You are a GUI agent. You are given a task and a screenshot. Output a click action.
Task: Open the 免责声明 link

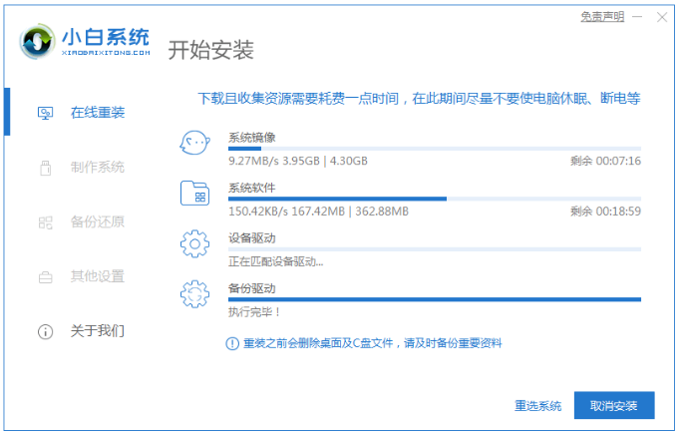point(601,17)
